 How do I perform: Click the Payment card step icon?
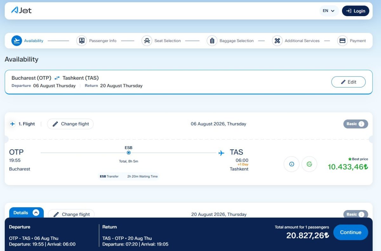(x=342, y=41)
